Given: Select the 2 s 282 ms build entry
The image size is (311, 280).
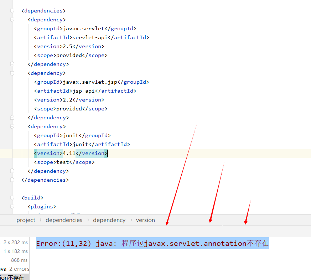Looking at the screenshot, I should pyautogui.click(x=16, y=242).
